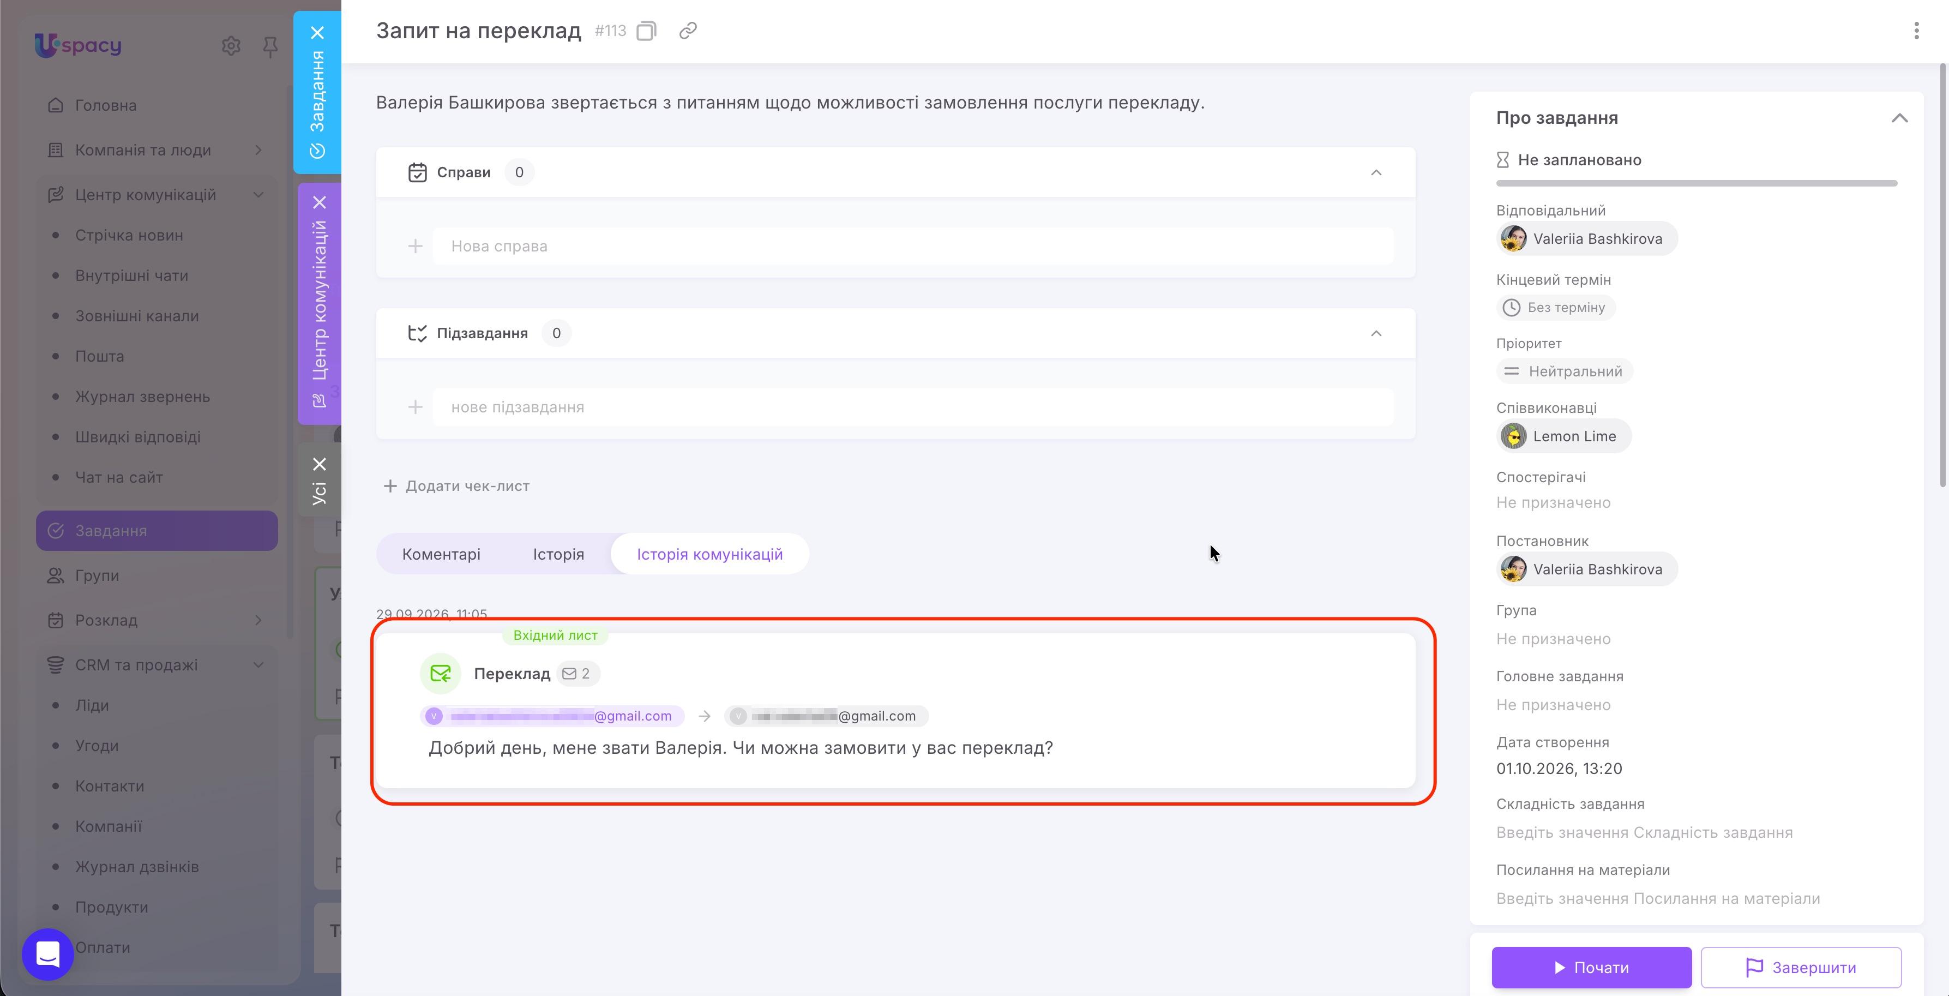Image resolution: width=1949 pixels, height=996 pixels.
Task: Click the Нова справа input field
Action: pos(913,246)
